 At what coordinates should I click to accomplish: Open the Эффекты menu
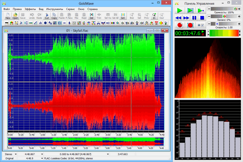tap(30, 9)
